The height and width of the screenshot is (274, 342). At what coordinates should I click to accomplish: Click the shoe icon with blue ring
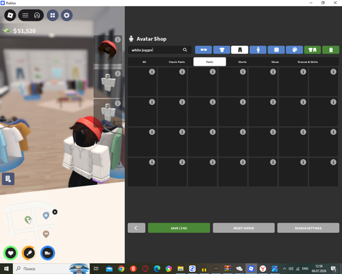point(48,253)
